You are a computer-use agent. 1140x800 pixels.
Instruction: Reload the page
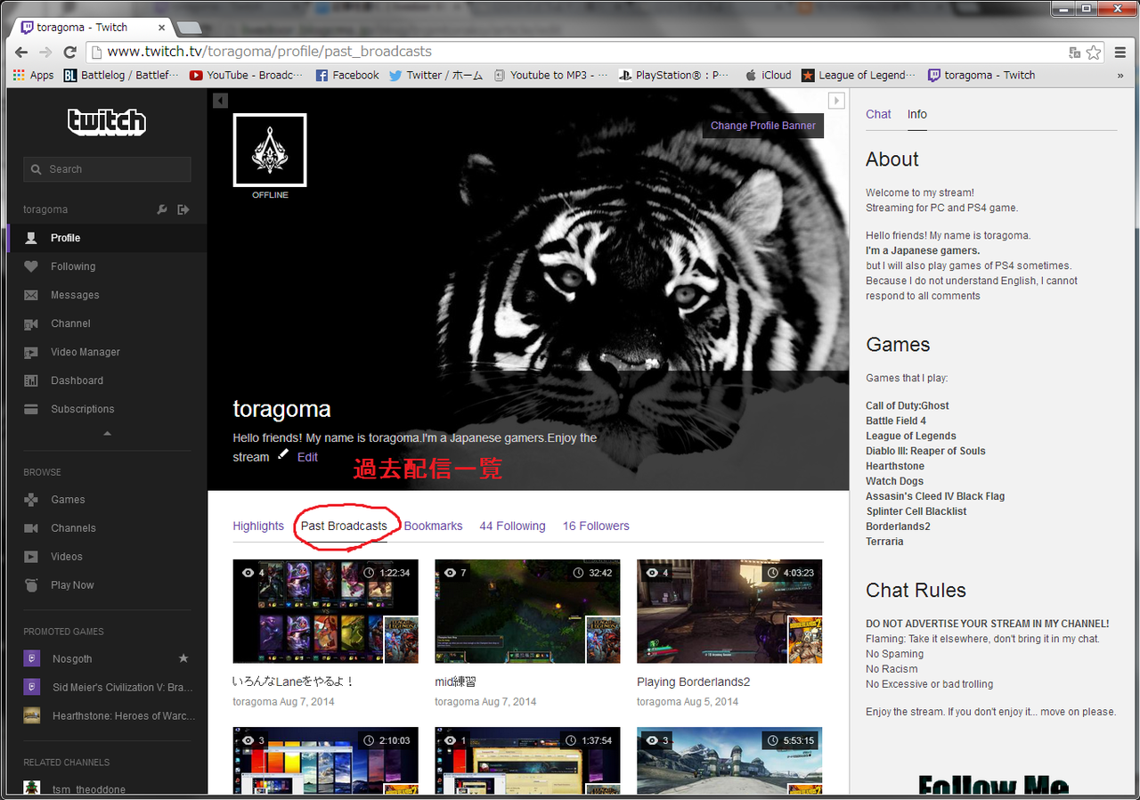point(69,53)
